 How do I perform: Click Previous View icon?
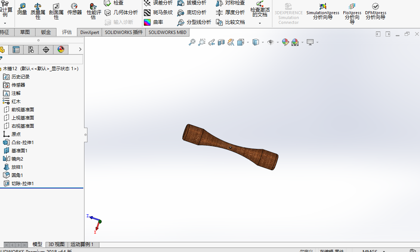(211, 42)
